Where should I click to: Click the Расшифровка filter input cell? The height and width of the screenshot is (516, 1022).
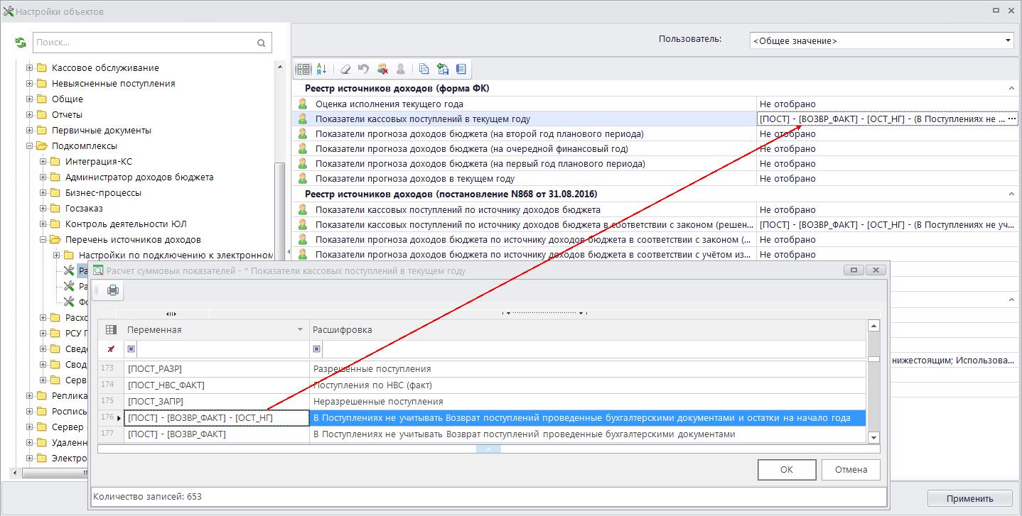tap(594, 349)
